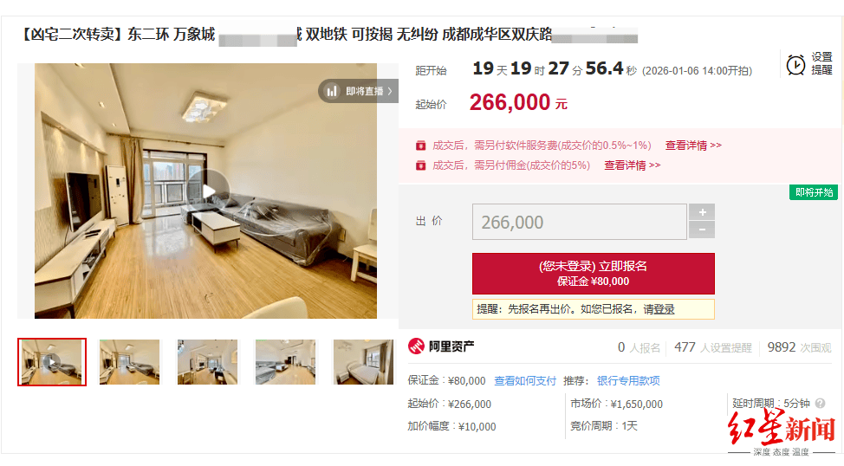Screen dimensions: 844x466
Task: Click the red gift icon beside service fee
Action: click(421, 146)
